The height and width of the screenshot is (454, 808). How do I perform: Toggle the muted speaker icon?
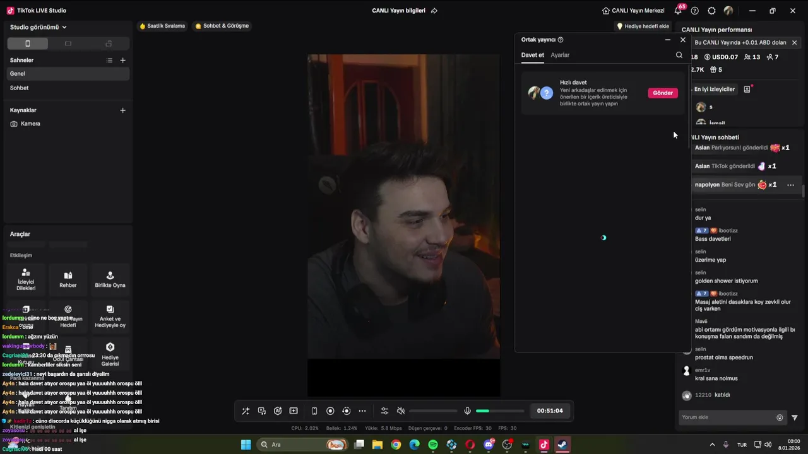tap(400, 411)
